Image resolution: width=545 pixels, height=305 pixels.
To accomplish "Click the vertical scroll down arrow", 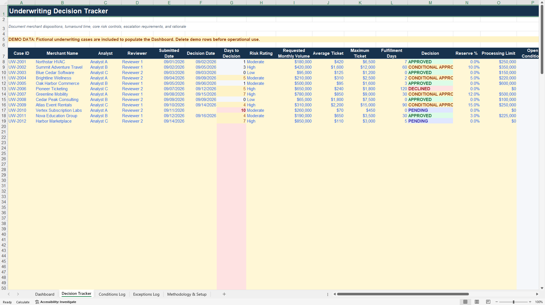I will click(x=542, y=288).
